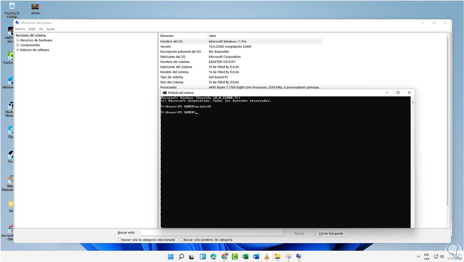Select the DESKTOP-5GC81P1 value cell
The width and height of the screenshot is (464, 262).
click(x=222, y=62)
